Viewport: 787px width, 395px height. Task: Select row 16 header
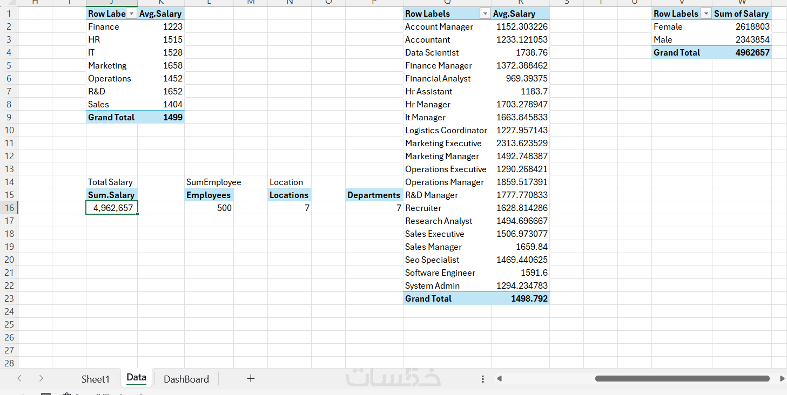(x=9, y=208)
